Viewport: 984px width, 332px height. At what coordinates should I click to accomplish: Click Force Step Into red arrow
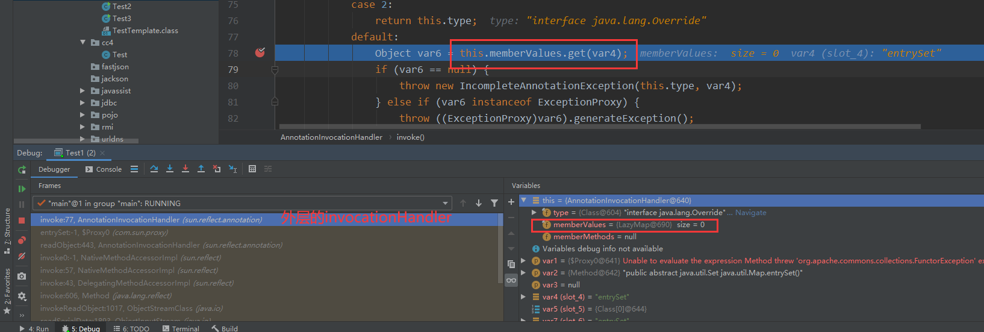pos(185,169)
